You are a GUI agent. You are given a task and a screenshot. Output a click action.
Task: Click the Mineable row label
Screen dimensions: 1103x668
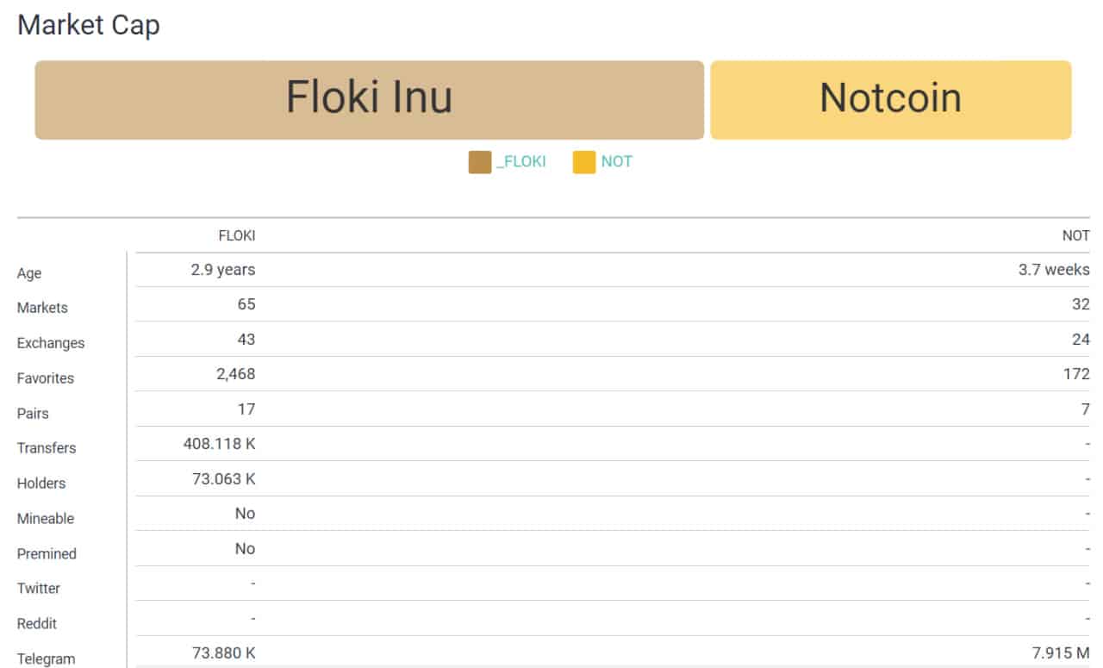point(46,519)
